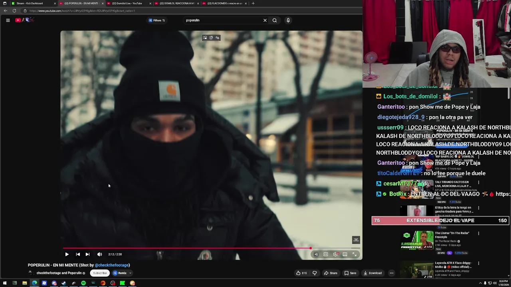Open the options menu for 'Leyenda ATR' video
511x287 pixels.
478,263
